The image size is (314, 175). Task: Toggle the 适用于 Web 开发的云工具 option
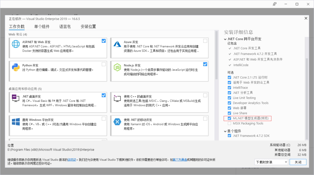[229, 82]
